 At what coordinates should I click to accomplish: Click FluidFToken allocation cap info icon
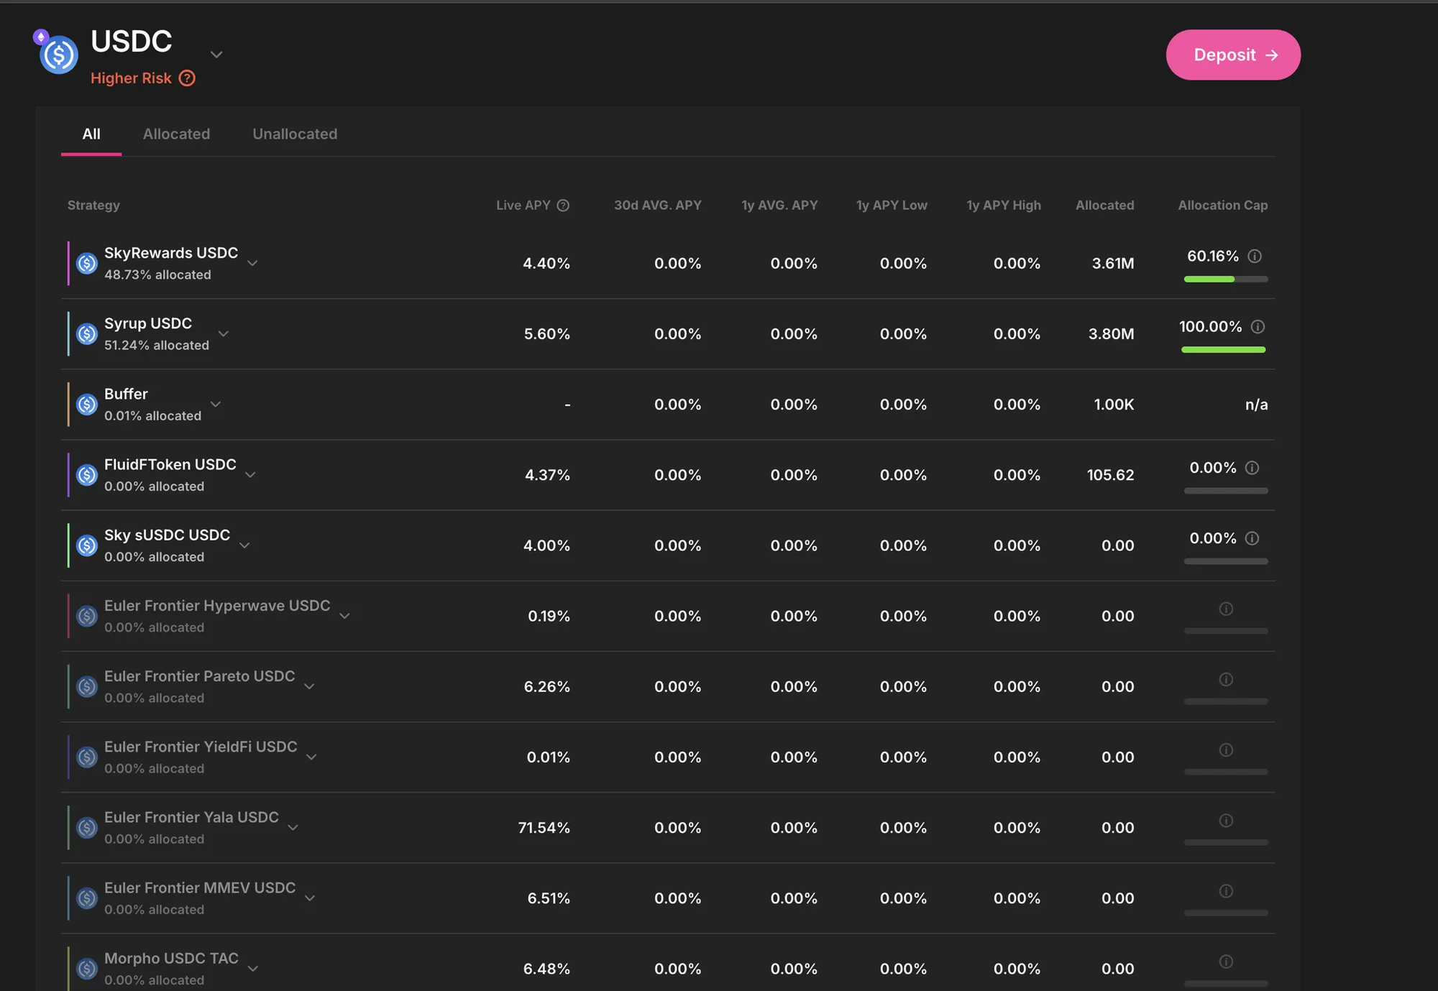(x=1252, y=468)
